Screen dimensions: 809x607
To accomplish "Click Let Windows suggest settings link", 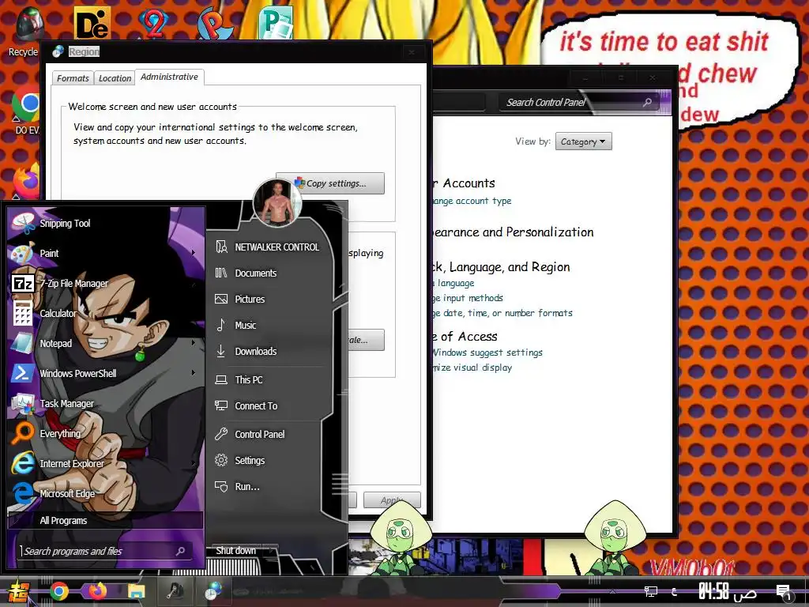I will tap(487, 353).
